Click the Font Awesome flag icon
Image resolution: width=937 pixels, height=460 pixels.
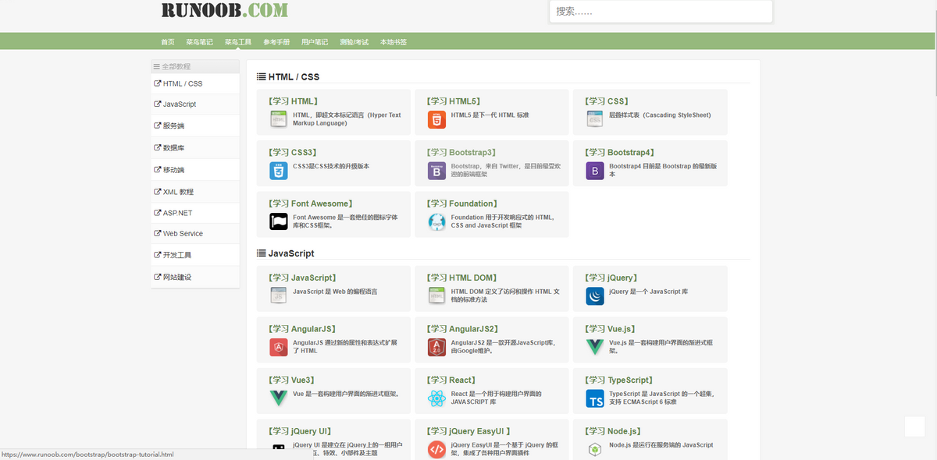[x=279, y=222]
